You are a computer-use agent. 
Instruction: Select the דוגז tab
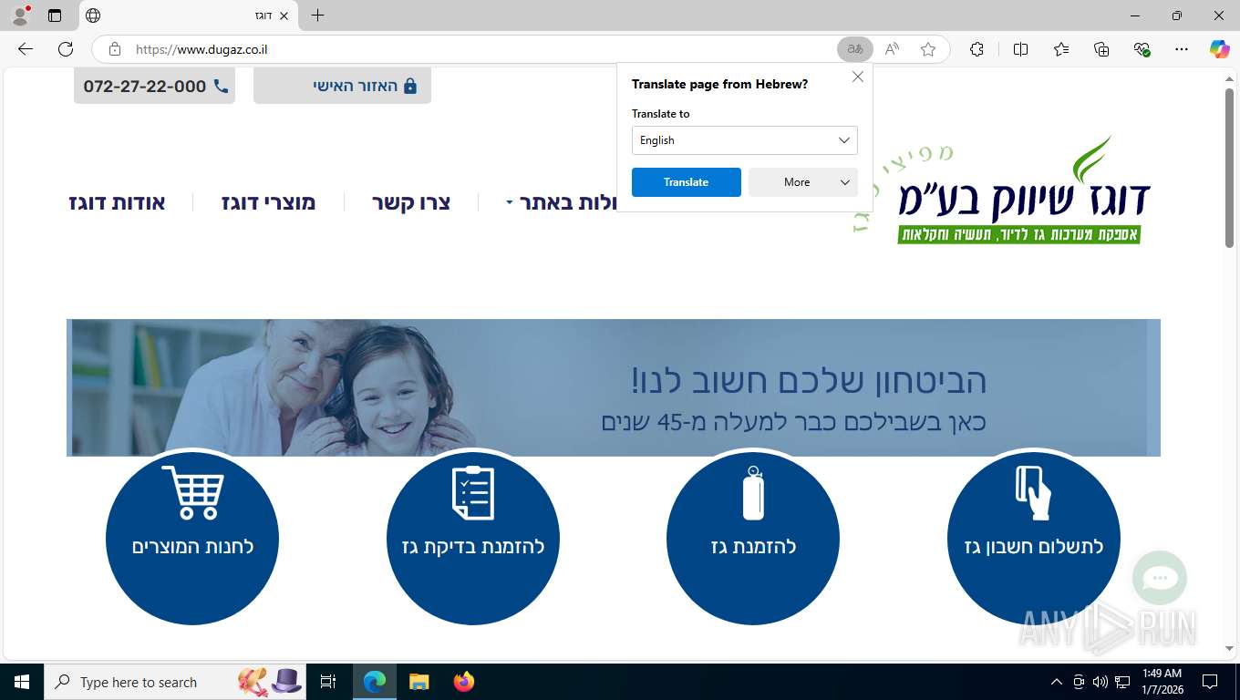point(188,15)
